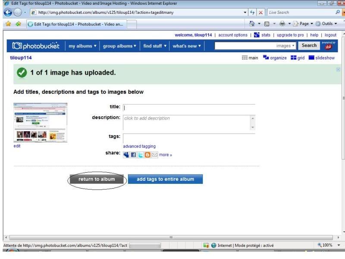
Task: Click the Photobucket logo
Action: [36, 46]
